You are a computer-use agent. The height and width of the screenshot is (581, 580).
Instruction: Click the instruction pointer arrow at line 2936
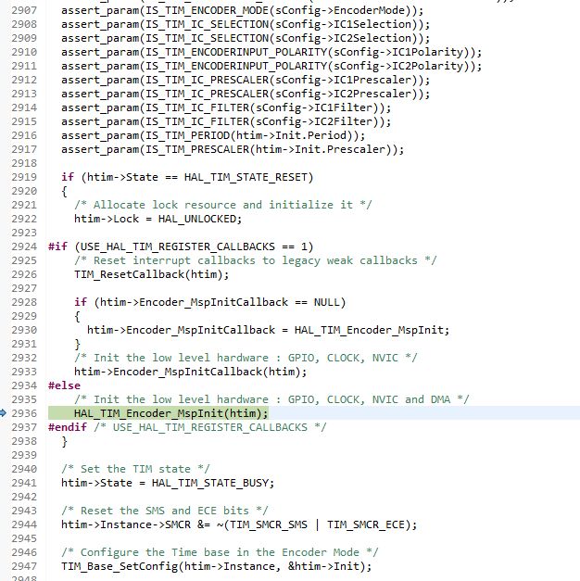[x=3, y=412]
